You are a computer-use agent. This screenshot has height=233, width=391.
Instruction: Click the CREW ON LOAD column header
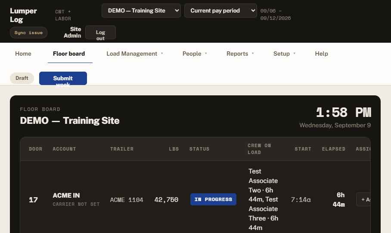pos(259,149)
